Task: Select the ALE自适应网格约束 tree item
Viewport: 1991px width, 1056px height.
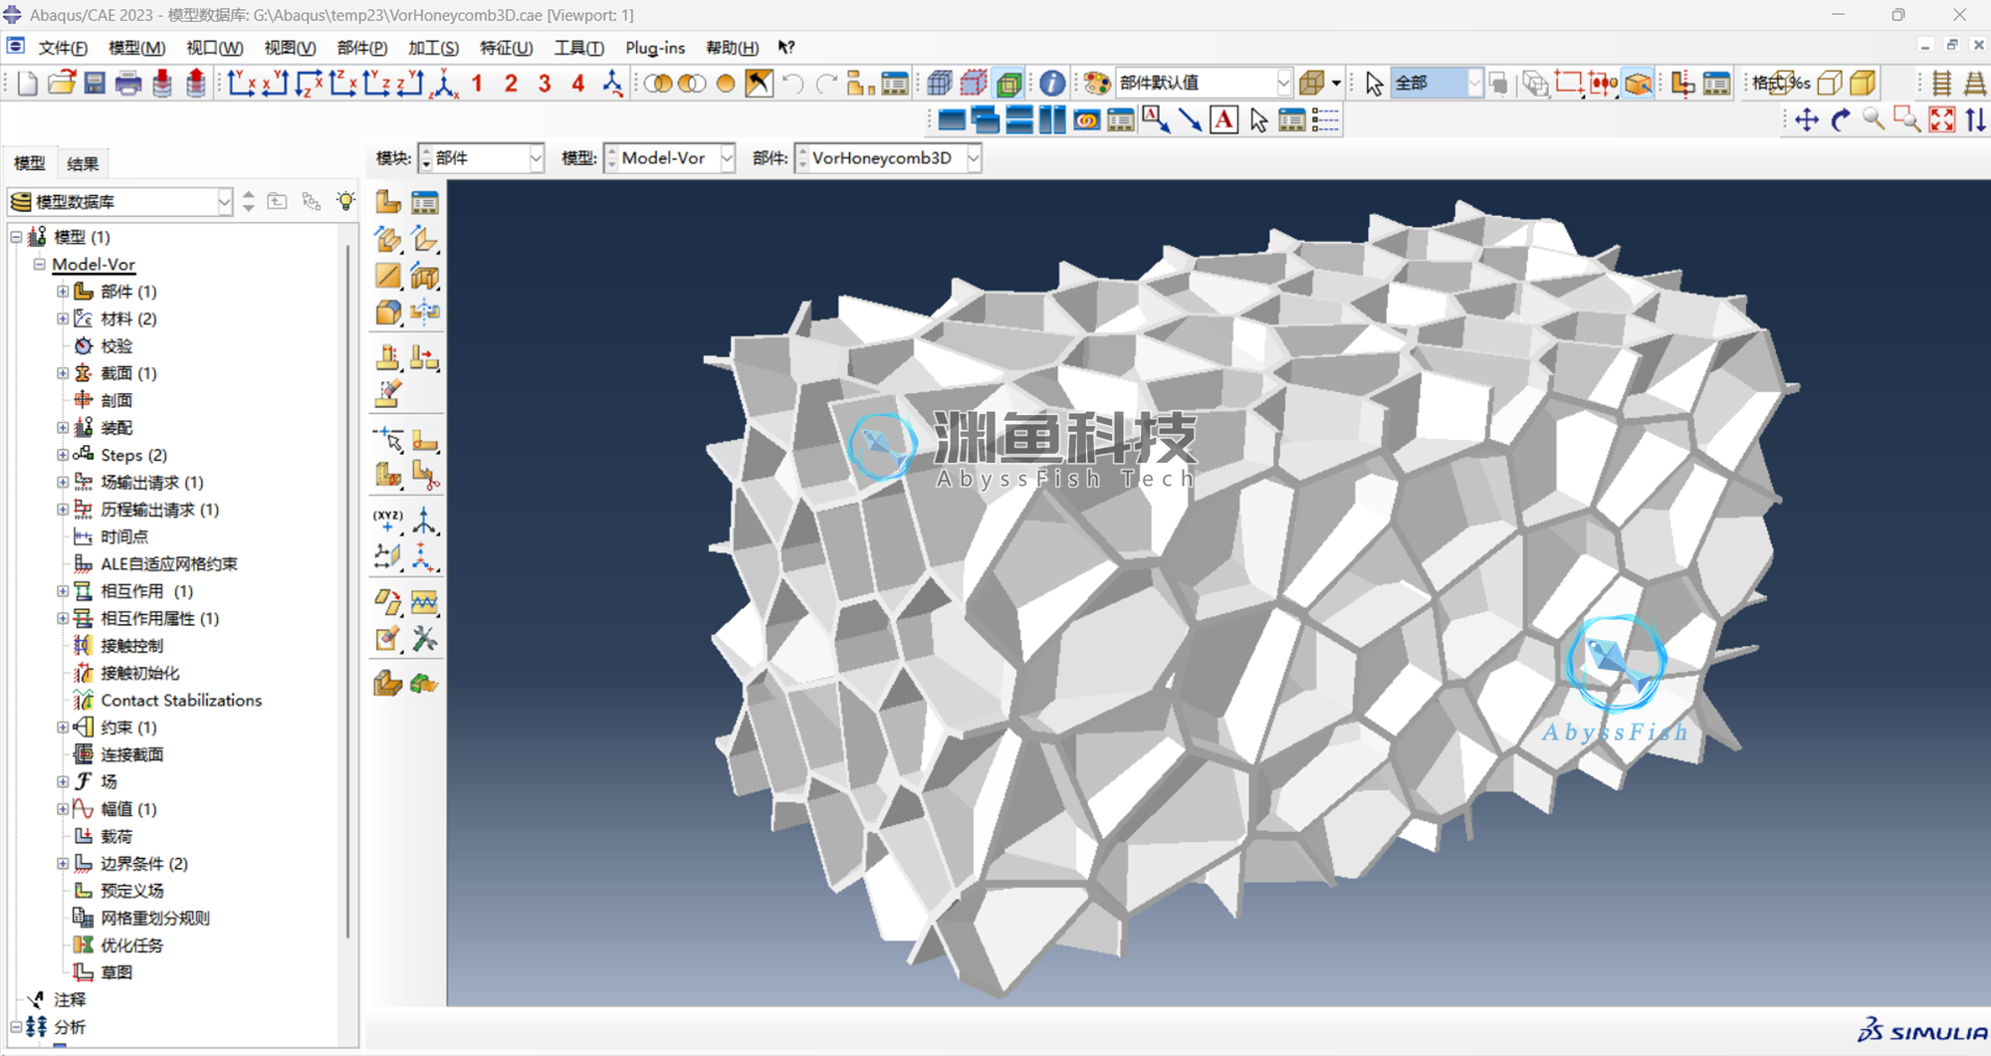Action: tap(169, 564)
